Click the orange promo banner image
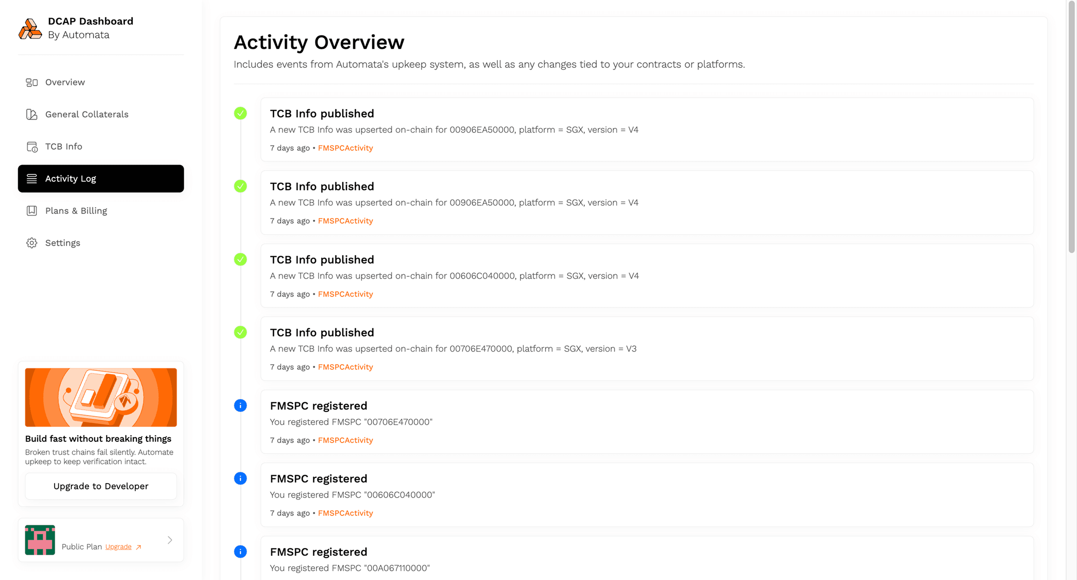 [x=101, y=397]
